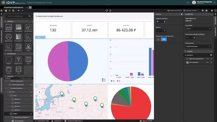Viewport: 217px width, 122px height.
Task: Open the Структура отчёта vertical tab
Action: pyautogui.click(x=1, y=85)
